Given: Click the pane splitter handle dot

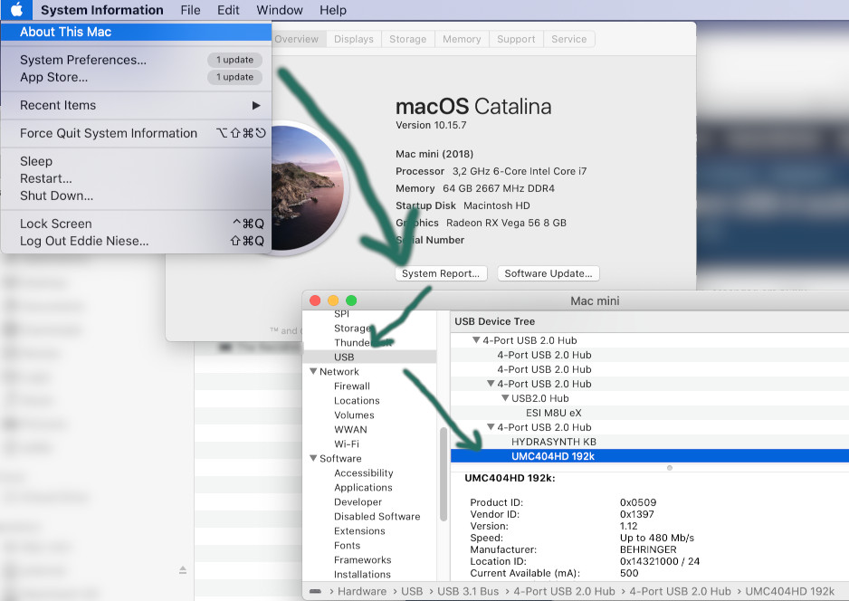Looking at the screenshot, I should [670, 468].
